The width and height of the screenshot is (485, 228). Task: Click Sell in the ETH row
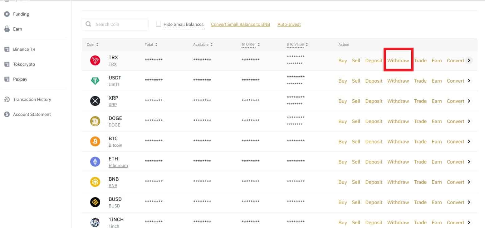point(356,162)
